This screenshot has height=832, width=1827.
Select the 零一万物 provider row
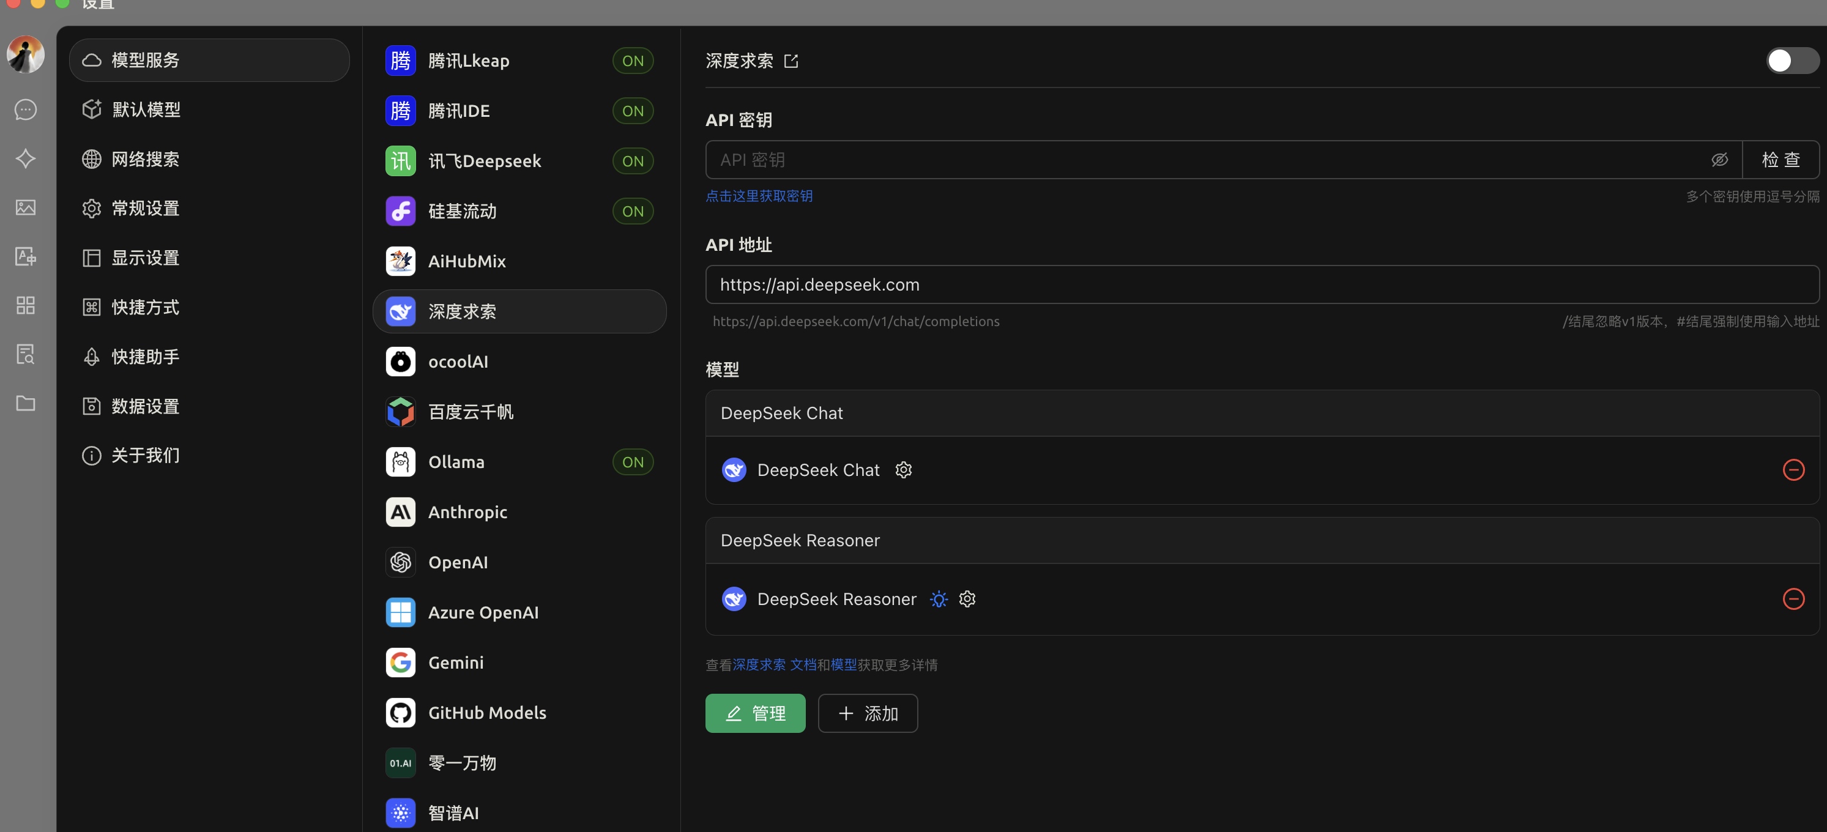pos(519,763)
